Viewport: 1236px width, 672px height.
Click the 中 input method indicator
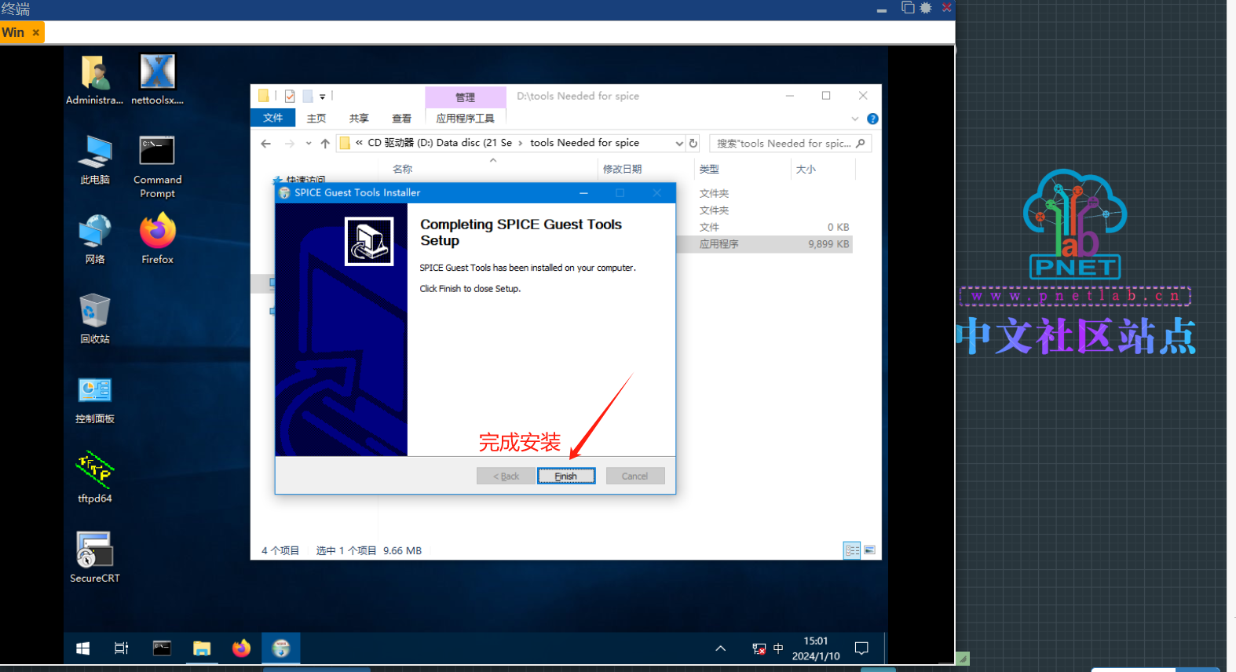[x=778, y=648]
